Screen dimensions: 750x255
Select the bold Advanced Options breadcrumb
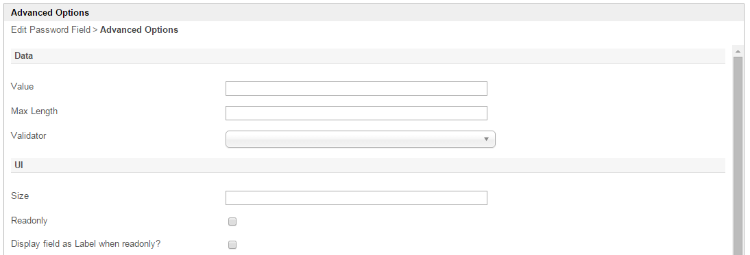tap(139, 29)
